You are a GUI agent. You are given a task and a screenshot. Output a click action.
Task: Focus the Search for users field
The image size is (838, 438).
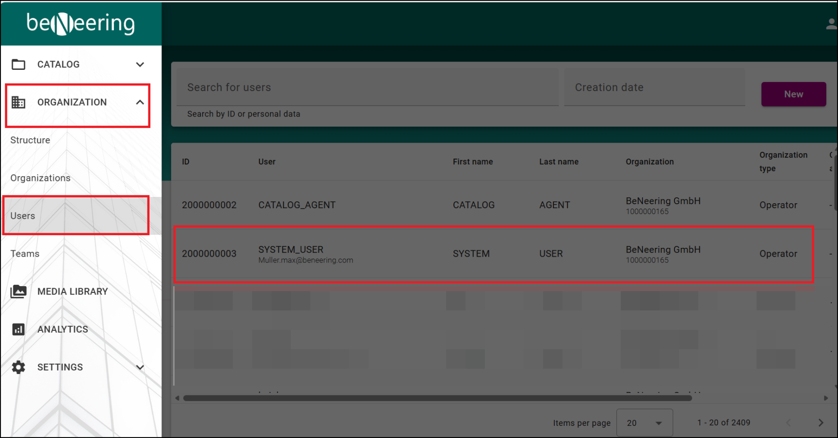coord(367,88)
